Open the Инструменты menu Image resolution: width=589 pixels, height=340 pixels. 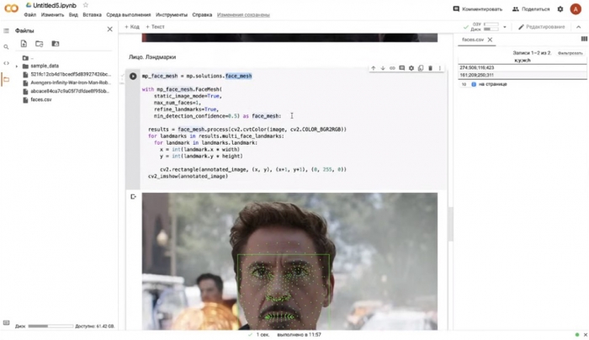click(172, 15)
